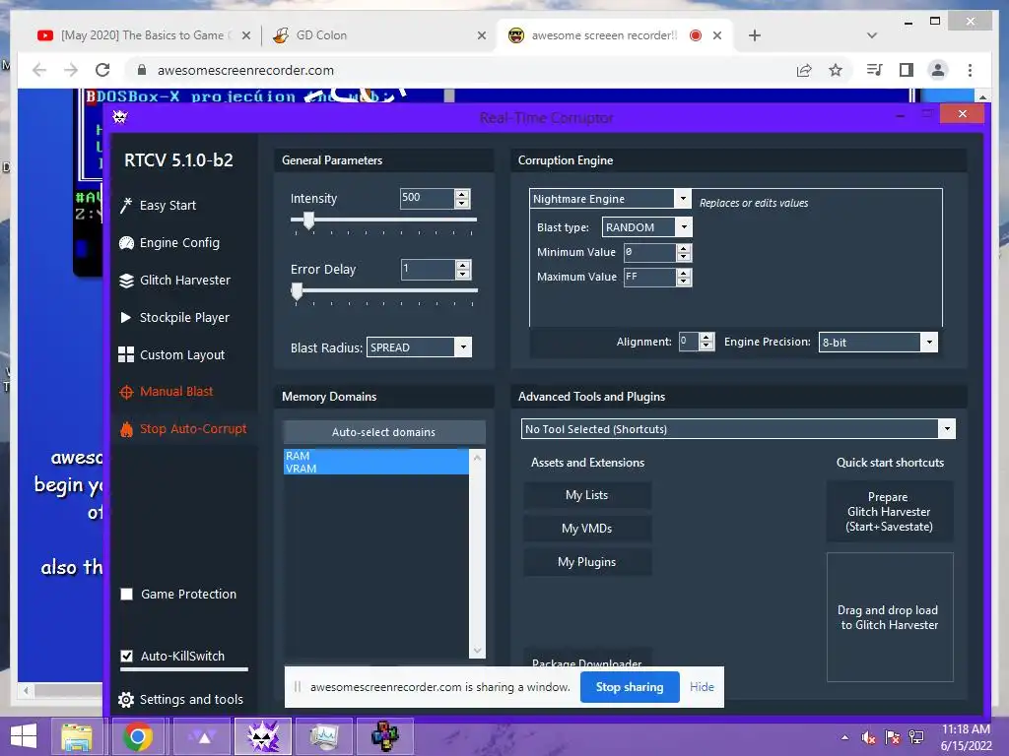Click Prepare Glitch Harvester shortcut
Viewport: 1009px width, 756px height.
tap(890, 512)
